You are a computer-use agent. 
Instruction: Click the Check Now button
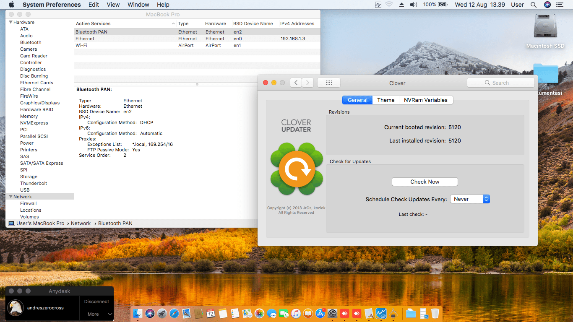click(425, 182)
